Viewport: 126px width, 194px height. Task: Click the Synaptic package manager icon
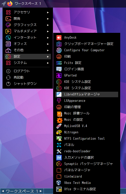[59, 164]
